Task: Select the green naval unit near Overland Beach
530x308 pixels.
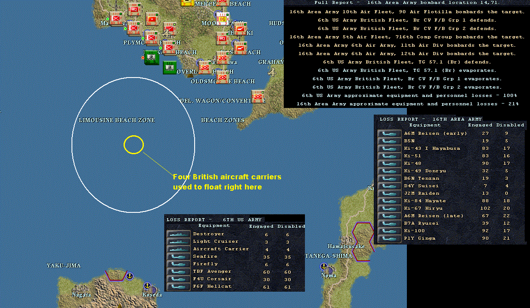Action: tap(170, 68)
